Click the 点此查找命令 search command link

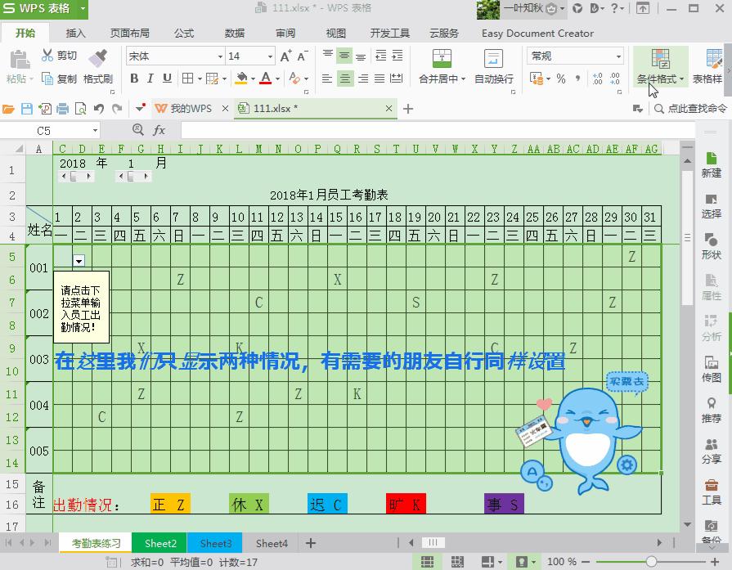(693, 108)
